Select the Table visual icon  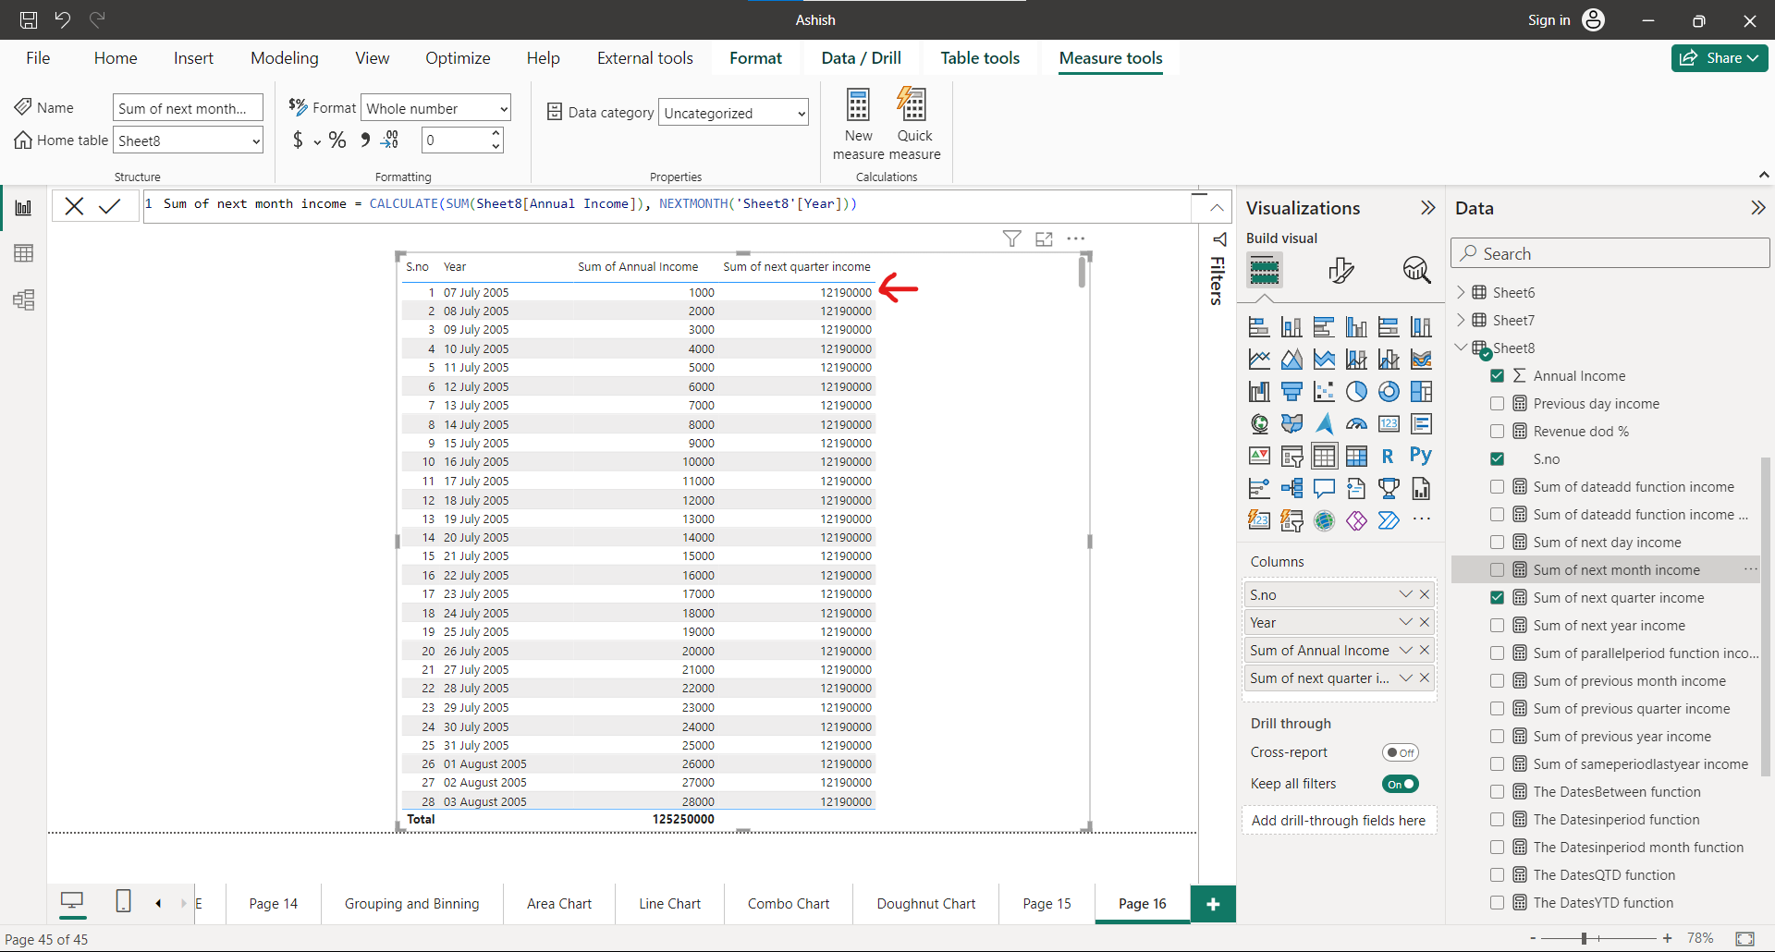(1324, 456)
